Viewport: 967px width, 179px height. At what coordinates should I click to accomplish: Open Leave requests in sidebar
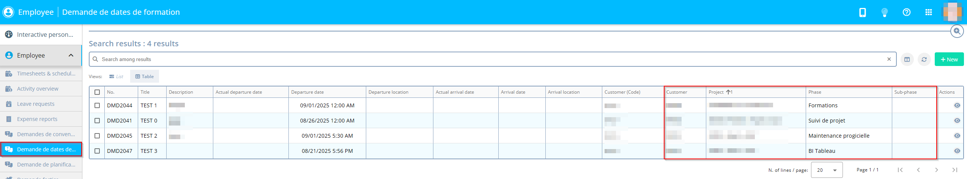[x=36, y=104]
